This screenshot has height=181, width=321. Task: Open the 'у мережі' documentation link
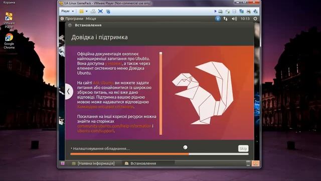pyautogui.click(x=113, y=63)
